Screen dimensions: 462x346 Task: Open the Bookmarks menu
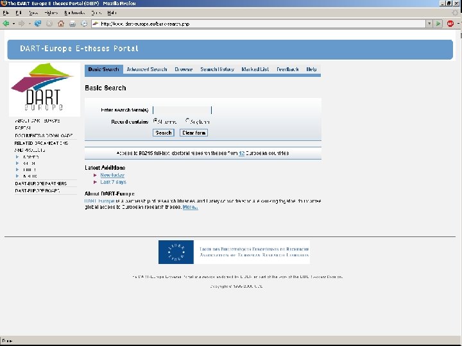click(74, 13)
